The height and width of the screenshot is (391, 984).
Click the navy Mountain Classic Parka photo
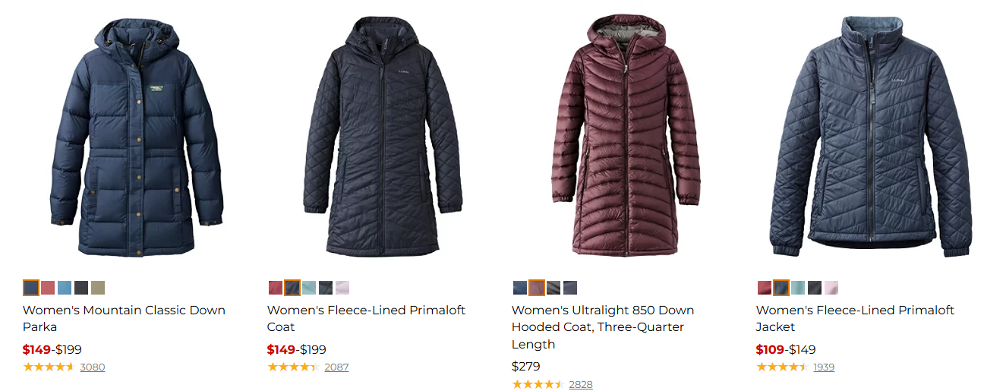pyautogui.click(x=137, y=137)
